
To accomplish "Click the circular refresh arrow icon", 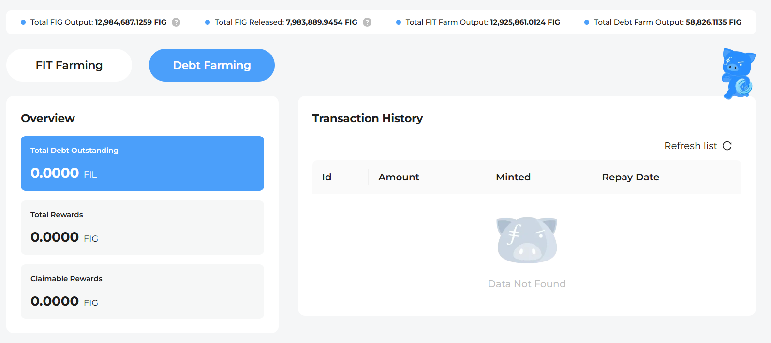I will 727,146.
